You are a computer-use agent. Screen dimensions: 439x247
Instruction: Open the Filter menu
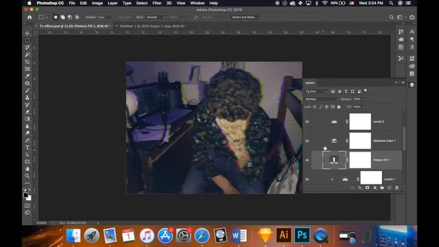pos(157,3)
